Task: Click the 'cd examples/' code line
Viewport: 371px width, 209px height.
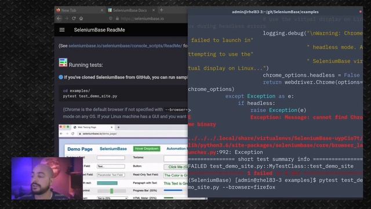Action: point(77,91)
